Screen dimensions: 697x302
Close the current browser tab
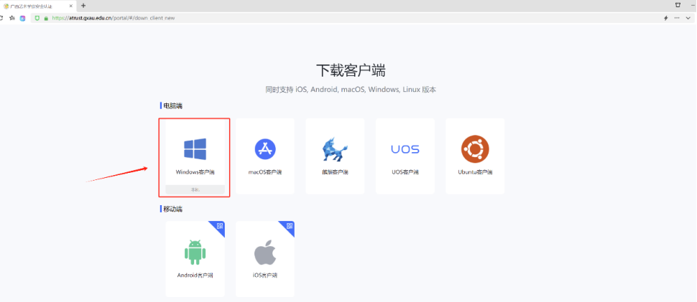point(70,5)
